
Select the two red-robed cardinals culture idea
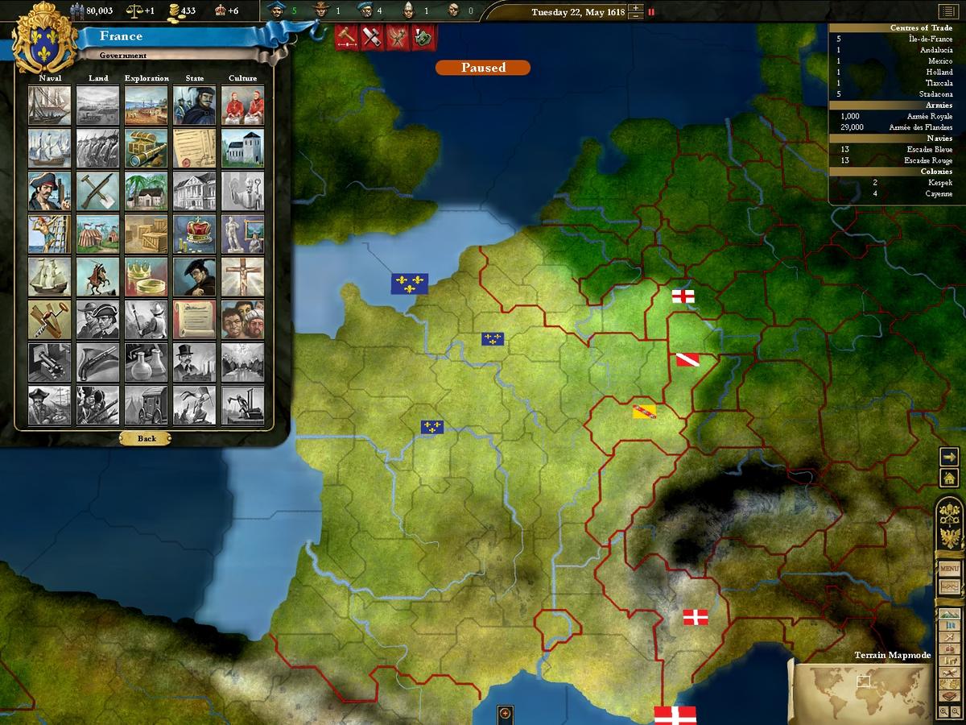[242, 106]
